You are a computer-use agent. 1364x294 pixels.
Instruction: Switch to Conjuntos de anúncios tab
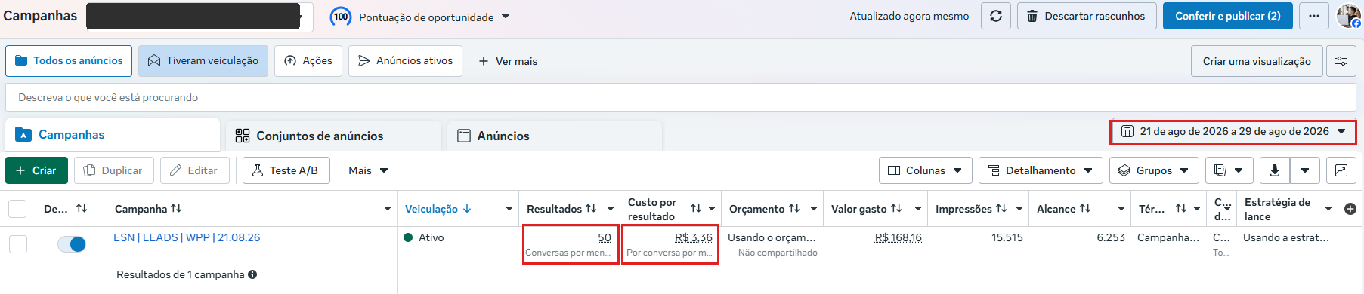tap(332, 136)
